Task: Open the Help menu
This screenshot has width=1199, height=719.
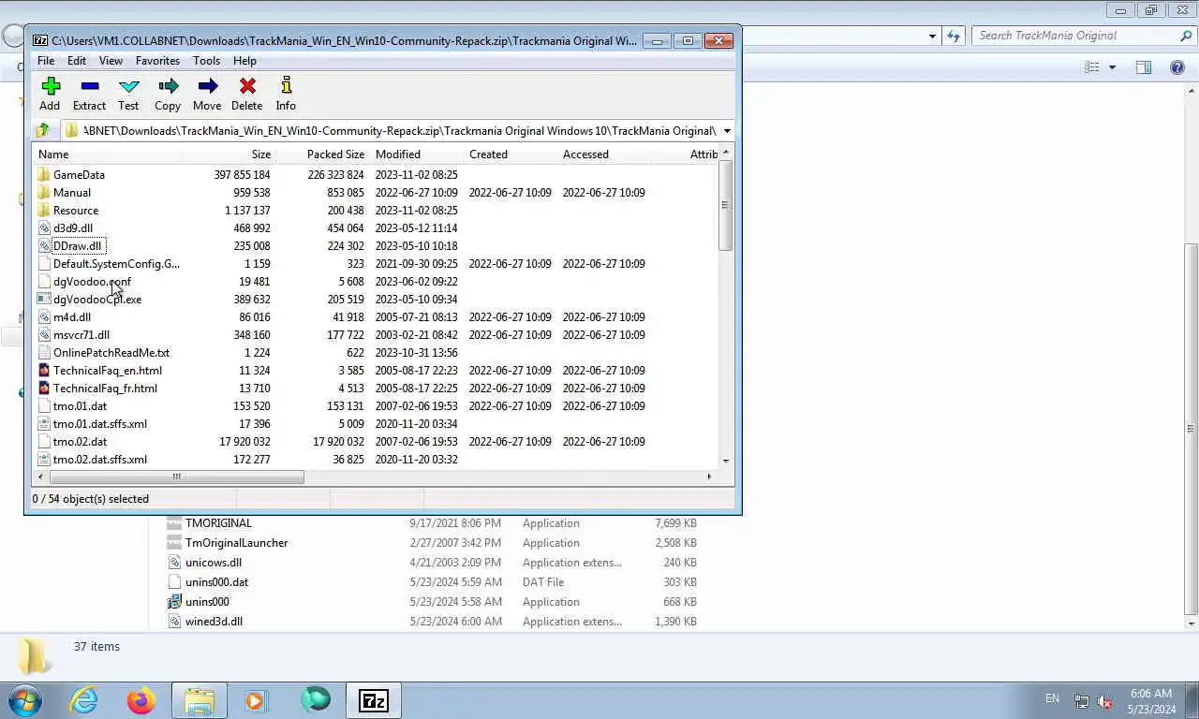Action: pyautogui.click(x=244, y=61)
